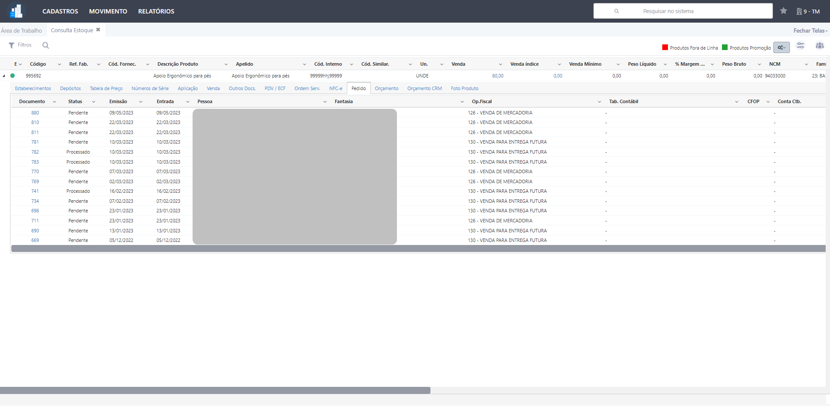Select Processado status of document 783
Viewport: 830px width, 406px height.
click(78, 162)
